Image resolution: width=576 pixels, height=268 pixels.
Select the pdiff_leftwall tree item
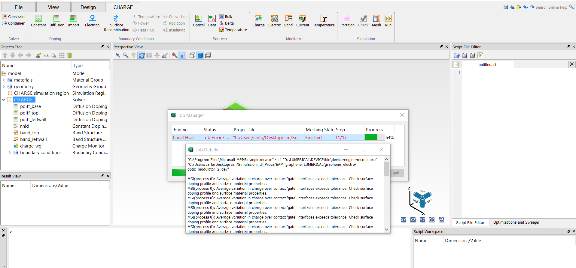(x=33, y=120)
